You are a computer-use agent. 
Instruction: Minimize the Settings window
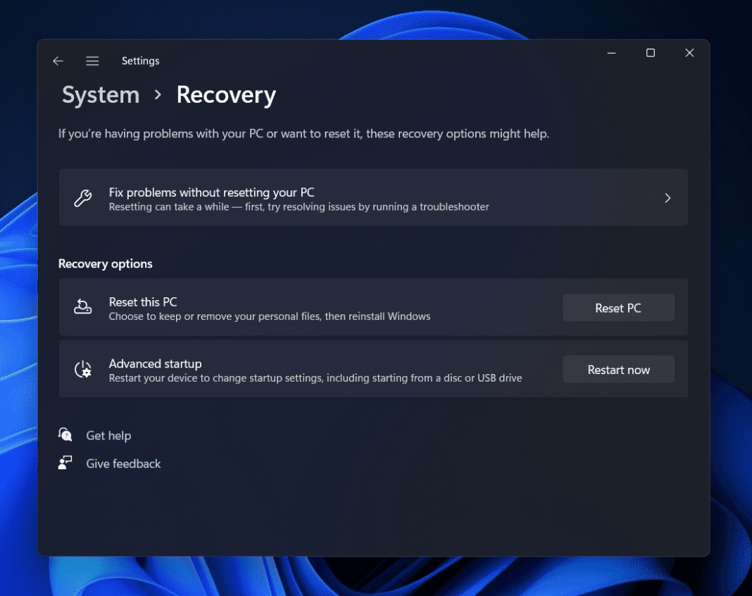[610, 52]
